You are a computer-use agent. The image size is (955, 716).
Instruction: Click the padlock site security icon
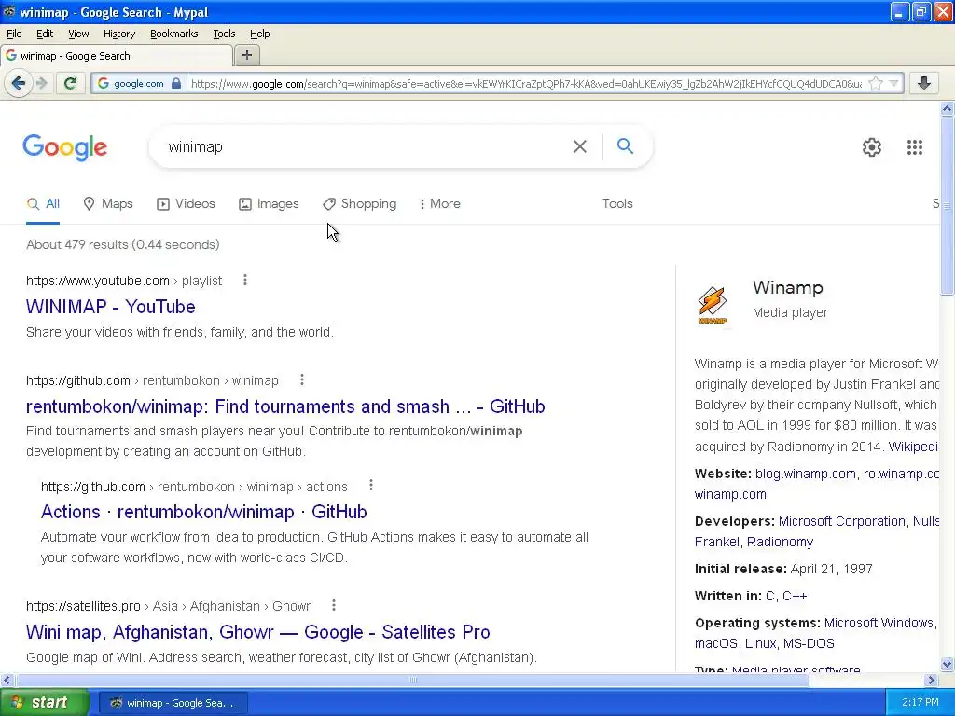176,83
